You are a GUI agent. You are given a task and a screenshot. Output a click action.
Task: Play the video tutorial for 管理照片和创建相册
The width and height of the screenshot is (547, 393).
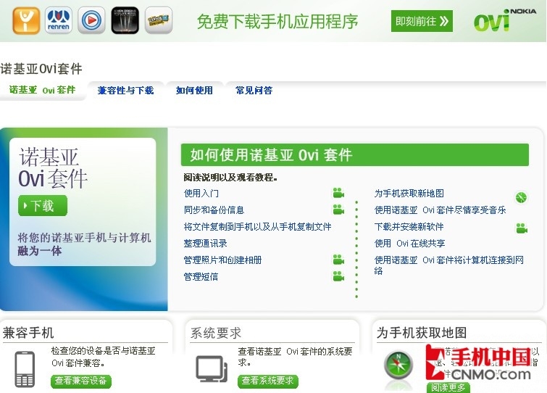338,260
